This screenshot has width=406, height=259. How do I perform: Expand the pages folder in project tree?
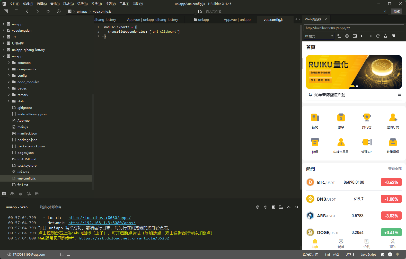[x=9, y=88]
